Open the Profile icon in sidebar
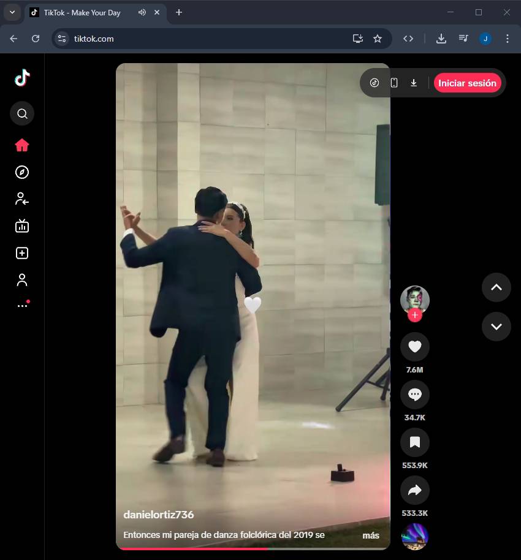The width and height of the screenshot is (521, 560). pyautogui.click(x=22, y=280)
